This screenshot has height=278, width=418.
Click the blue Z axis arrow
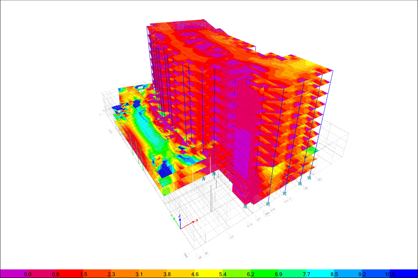[180, 221]
